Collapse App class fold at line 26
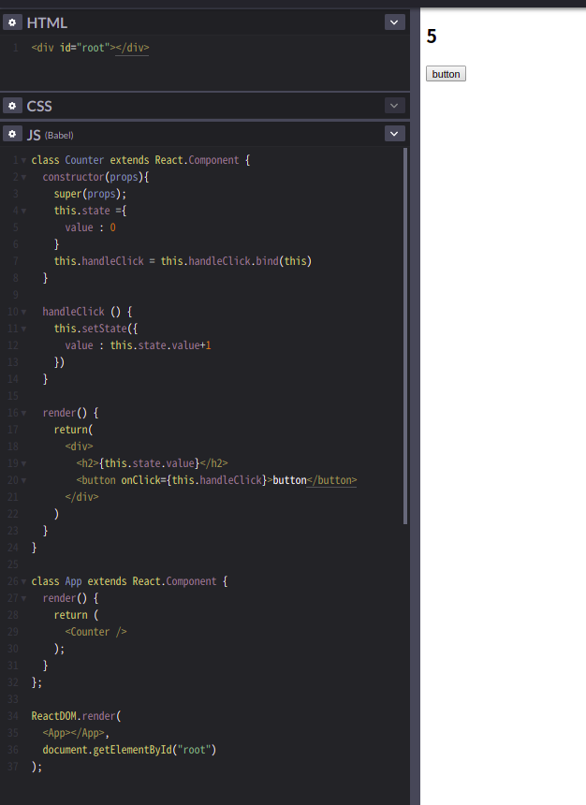This screenshot has height=805, width=586. click(23, 581)
